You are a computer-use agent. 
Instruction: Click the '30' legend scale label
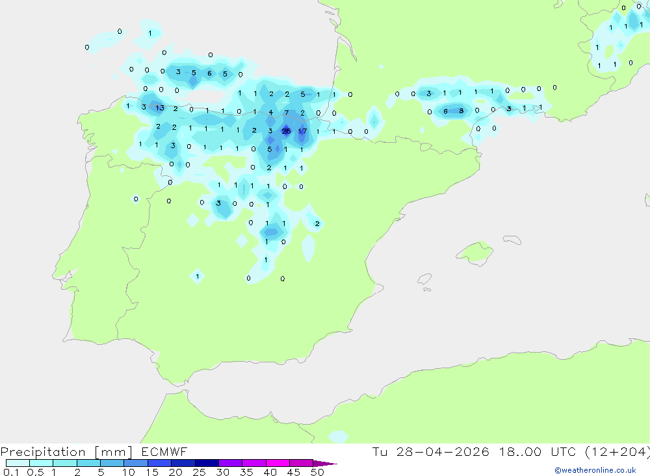click(x=222, y=472)
